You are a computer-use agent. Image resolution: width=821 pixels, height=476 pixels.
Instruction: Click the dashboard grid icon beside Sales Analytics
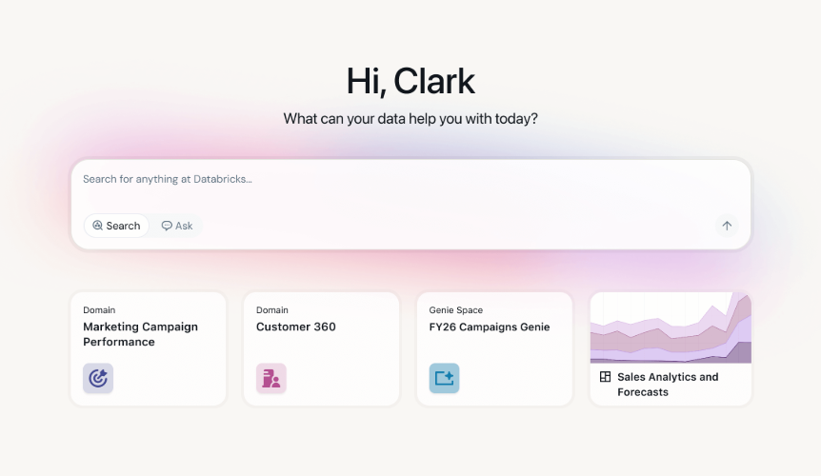[x=605, y=377]
